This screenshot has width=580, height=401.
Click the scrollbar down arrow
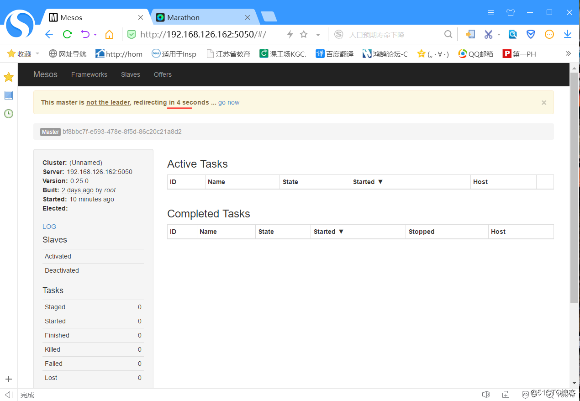(x=575, y=383)
